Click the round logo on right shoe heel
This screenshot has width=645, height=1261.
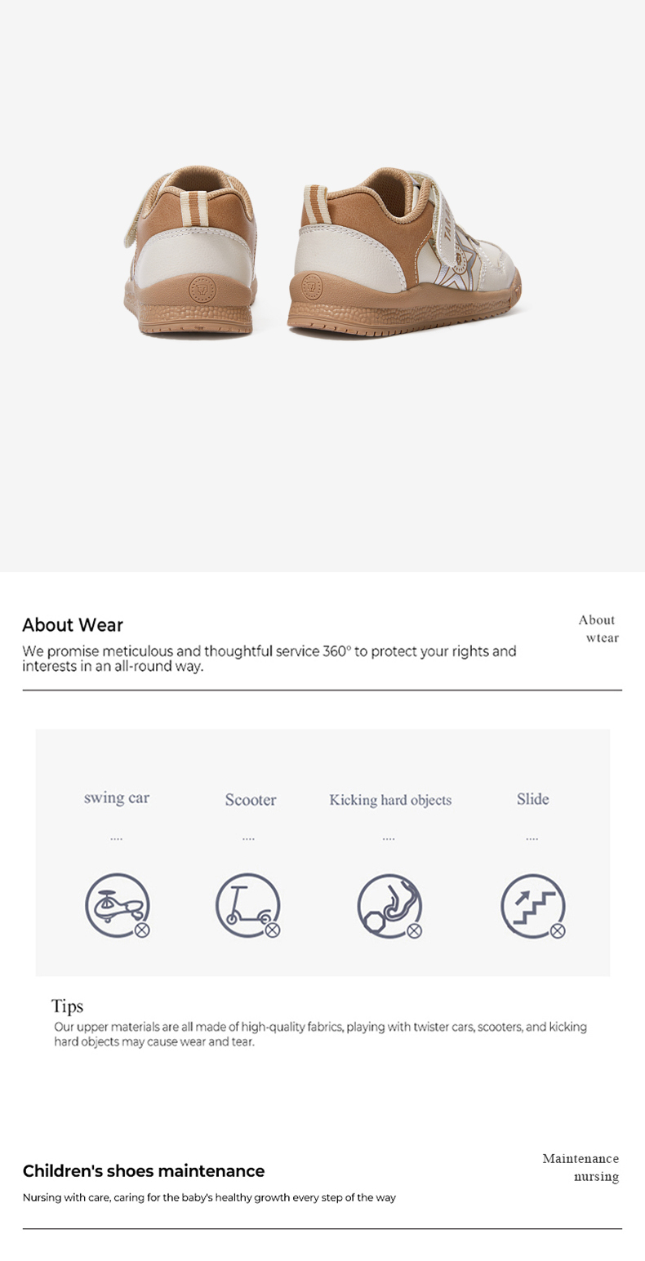[311, 285]
